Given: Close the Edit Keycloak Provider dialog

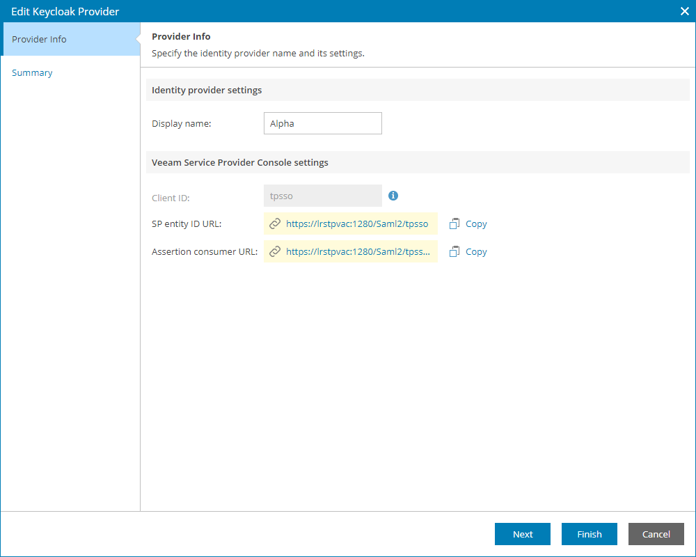Looking at the screenshot, I should [684, 11].
